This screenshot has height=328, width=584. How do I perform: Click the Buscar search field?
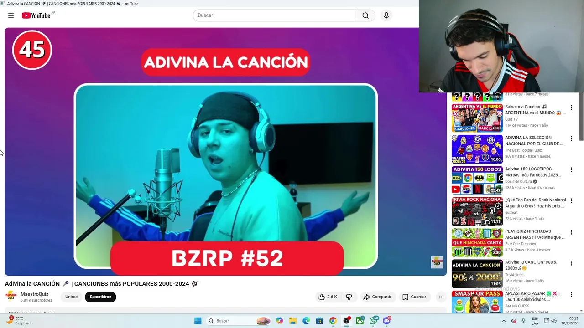tap(274, 15)
